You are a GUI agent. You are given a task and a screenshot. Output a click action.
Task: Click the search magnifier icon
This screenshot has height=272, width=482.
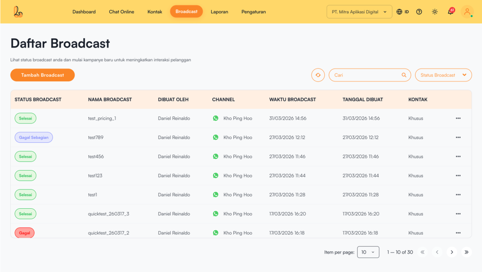pyautogui.click(x=404, y=75)
